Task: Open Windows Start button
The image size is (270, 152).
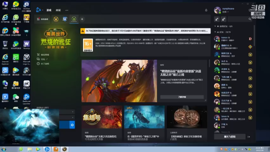Action: click(4, 149)
